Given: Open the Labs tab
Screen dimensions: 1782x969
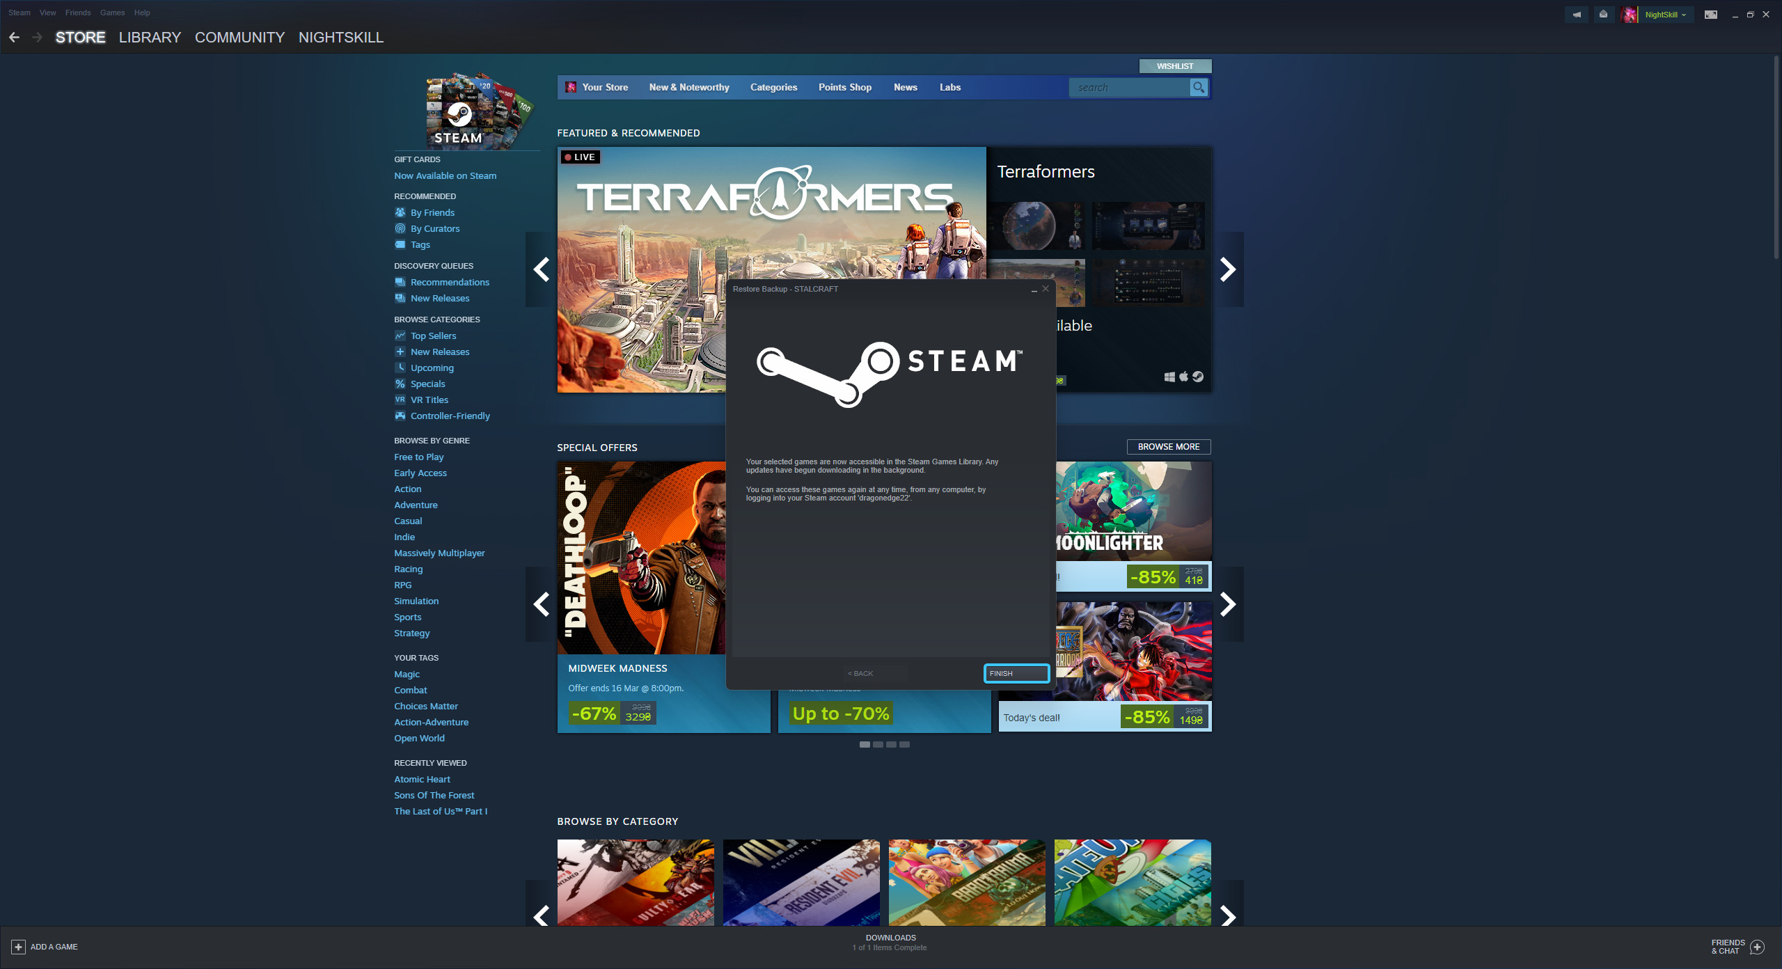Looking at the screenshot, I should click(x=950, y=87).
